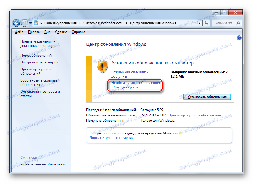Go back with the blue Back arrow
This screenshot has width=254, height=184.
pyautogui.click(x=17, y=23)
